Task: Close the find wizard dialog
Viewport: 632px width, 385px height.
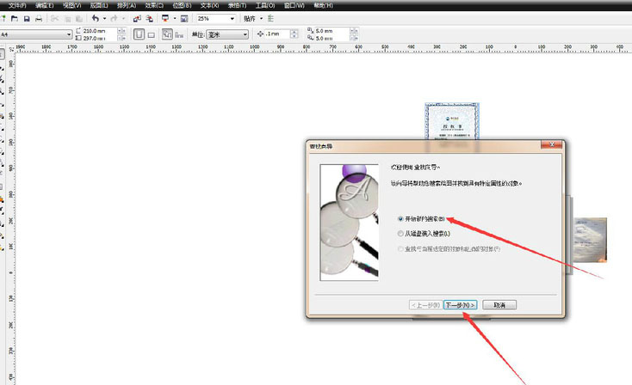Action: (551, 144)
